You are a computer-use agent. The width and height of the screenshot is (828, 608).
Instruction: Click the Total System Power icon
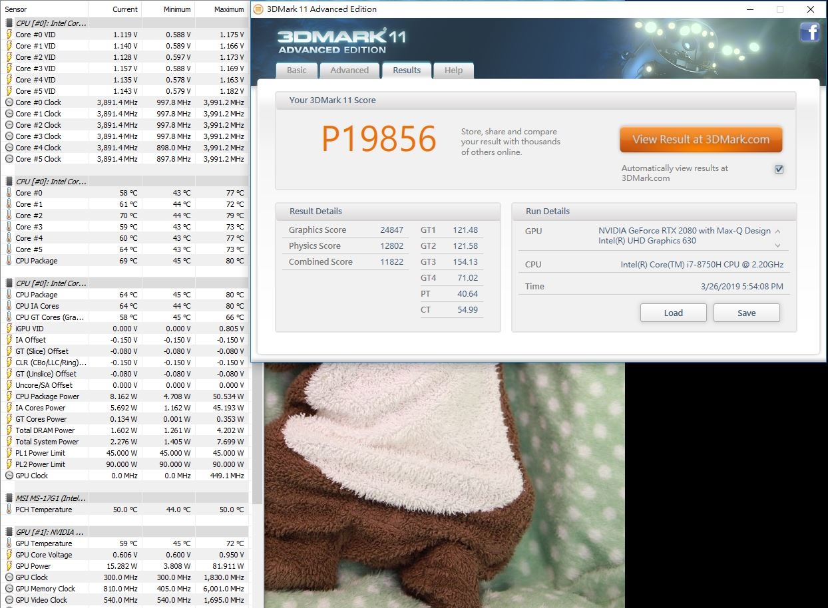[9, 442]
